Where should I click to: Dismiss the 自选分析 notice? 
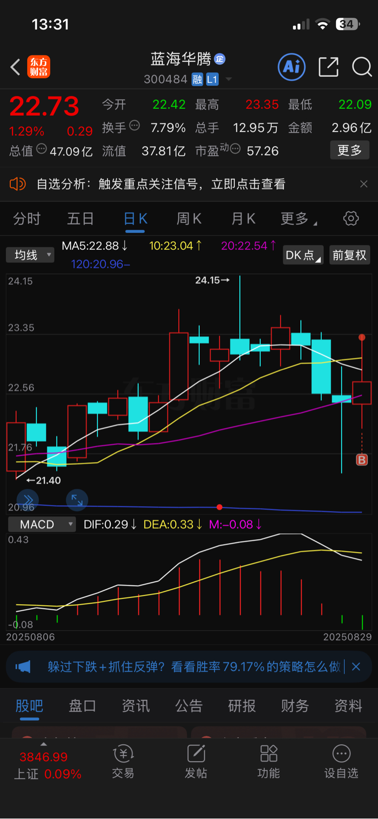coord(364,184)
